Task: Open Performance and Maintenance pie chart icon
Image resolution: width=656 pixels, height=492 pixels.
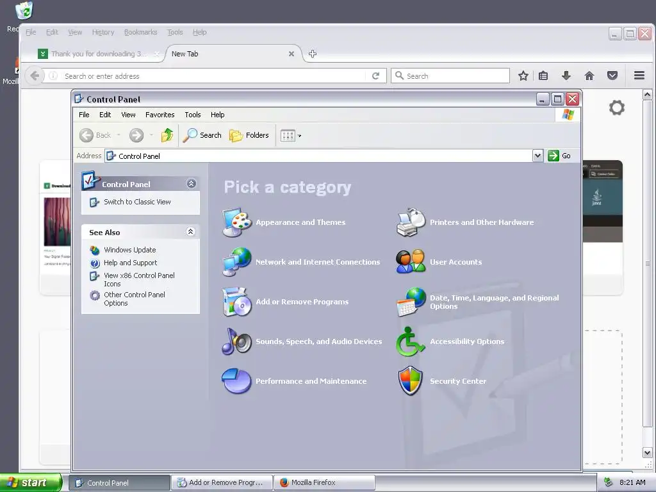Action: (x=237, y=381)
